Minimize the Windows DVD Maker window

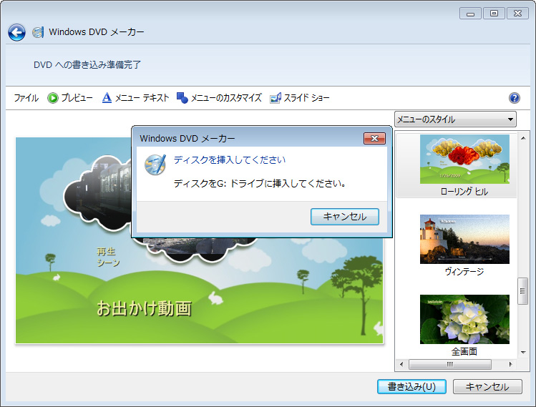coord(470,14)
